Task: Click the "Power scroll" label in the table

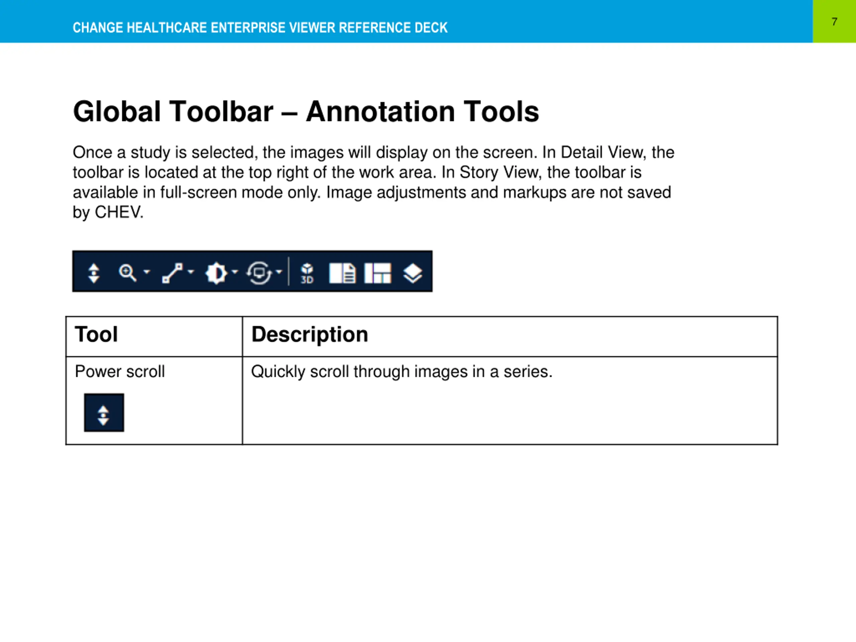Action: tap(120, 371)
